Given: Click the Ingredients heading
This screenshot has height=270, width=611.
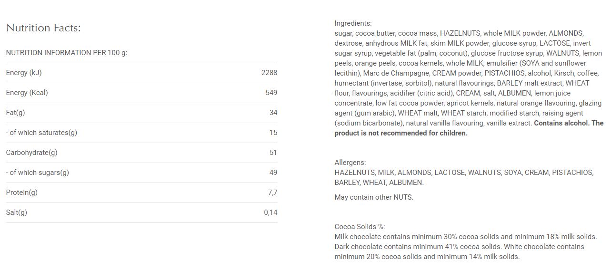Looking at the screenshot, I should [x=353, y=23].
